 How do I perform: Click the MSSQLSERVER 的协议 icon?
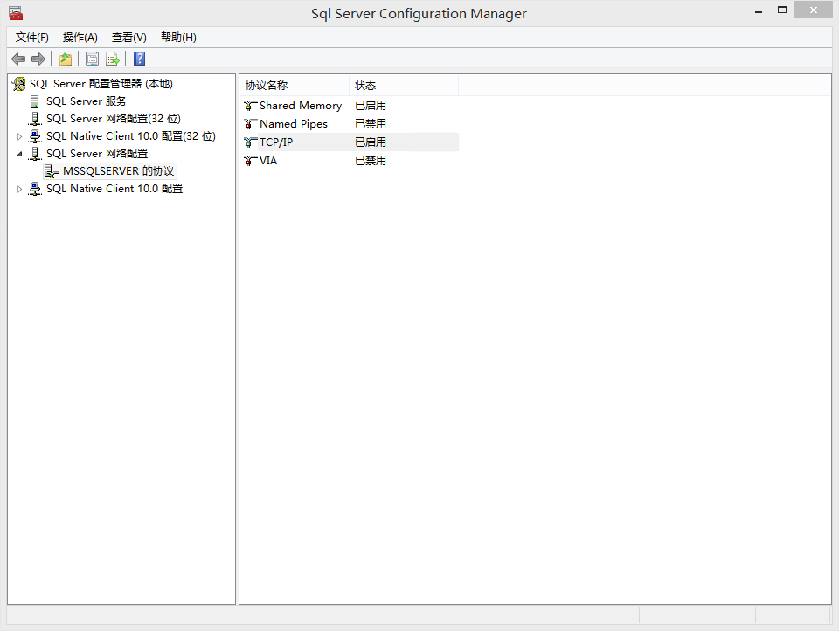52,171
